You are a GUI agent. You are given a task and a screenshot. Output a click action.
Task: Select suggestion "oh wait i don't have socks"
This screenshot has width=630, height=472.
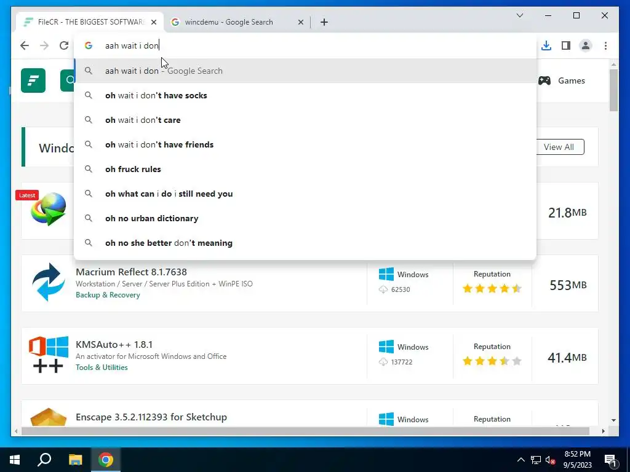(305, 95)
